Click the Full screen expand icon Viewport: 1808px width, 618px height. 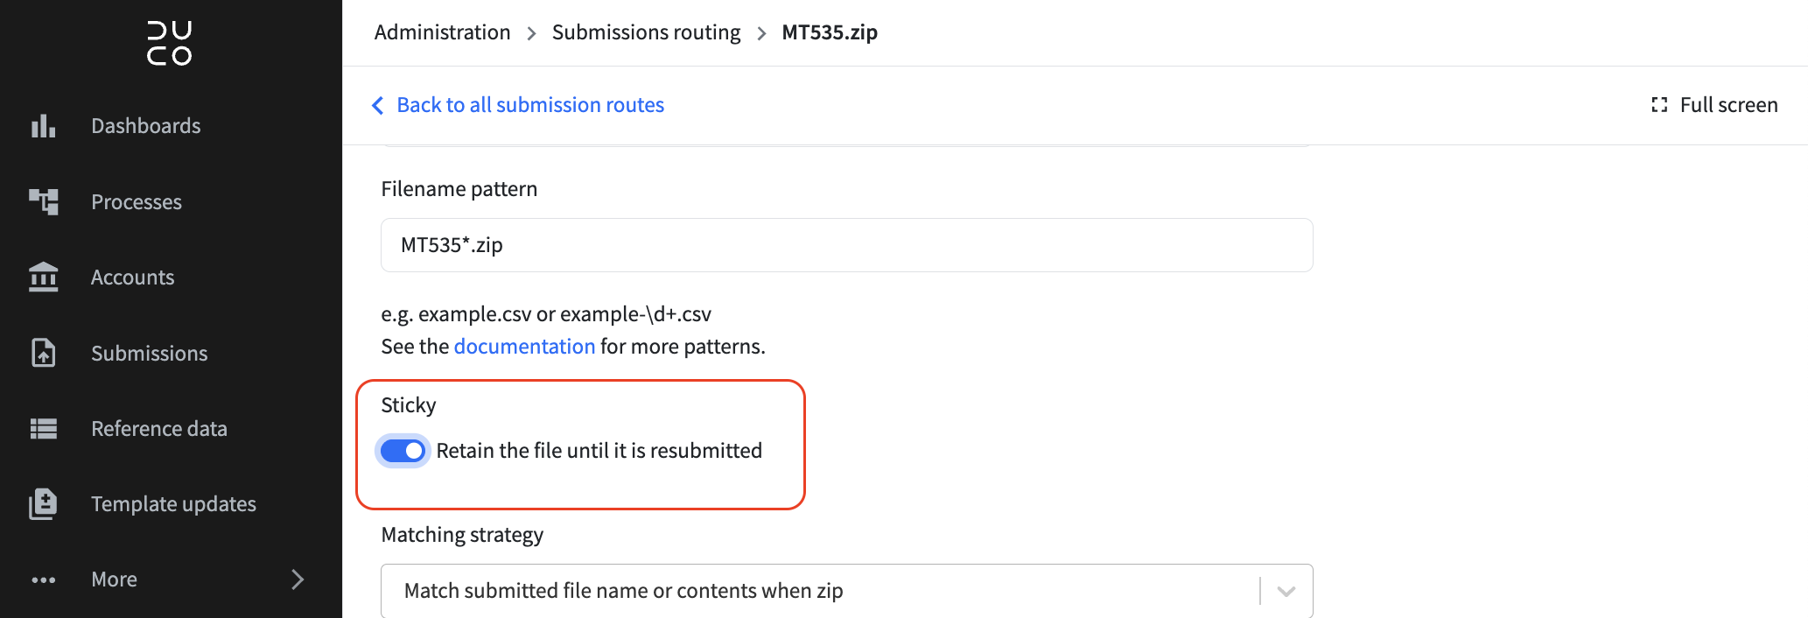[1659, 105]
